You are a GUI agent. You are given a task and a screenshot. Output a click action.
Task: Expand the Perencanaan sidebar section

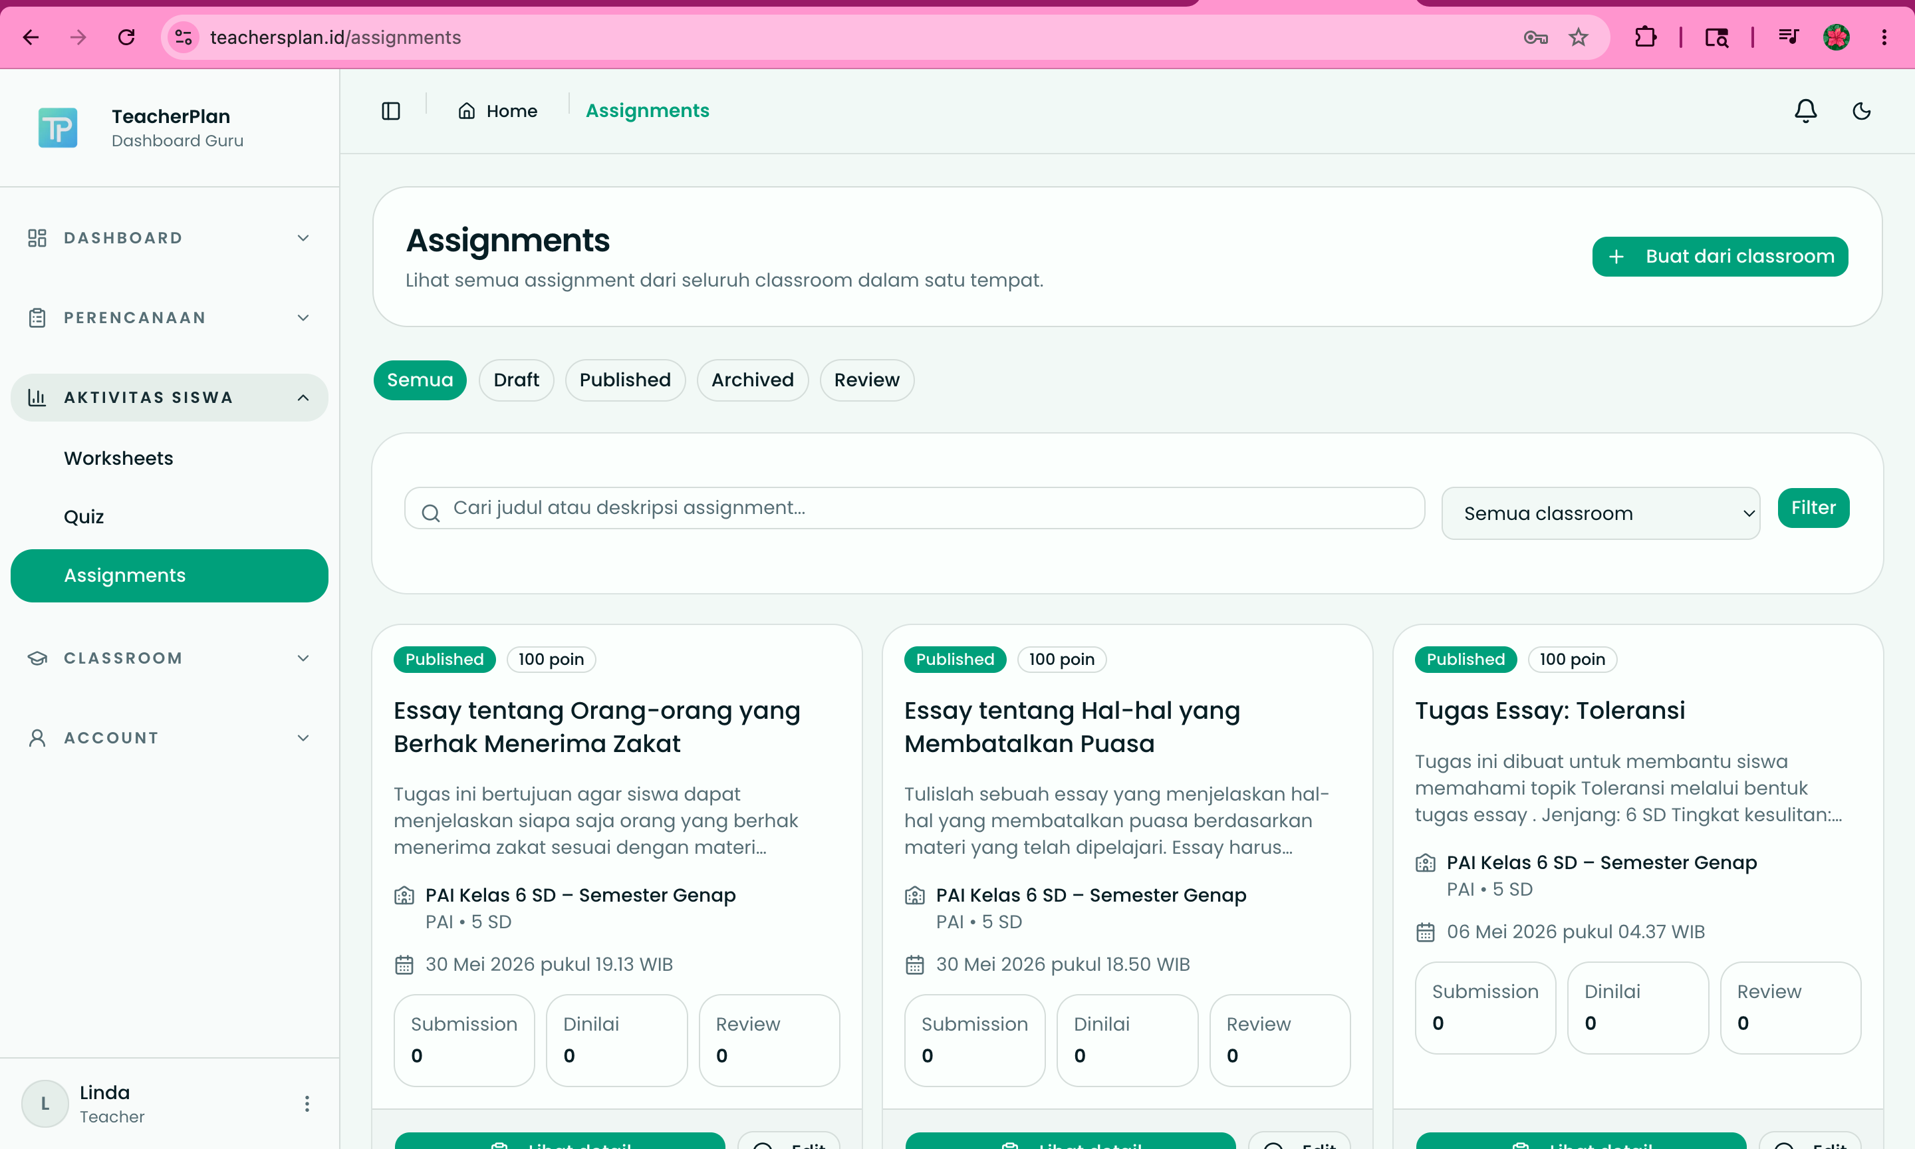tap(170, 317)
